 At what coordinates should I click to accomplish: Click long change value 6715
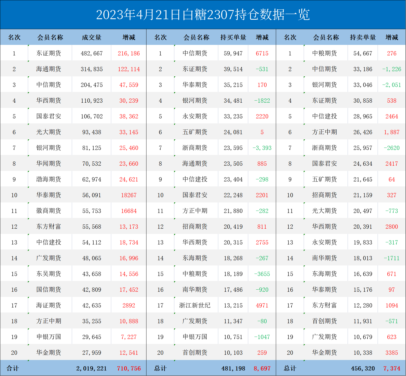tap(262, 53)
